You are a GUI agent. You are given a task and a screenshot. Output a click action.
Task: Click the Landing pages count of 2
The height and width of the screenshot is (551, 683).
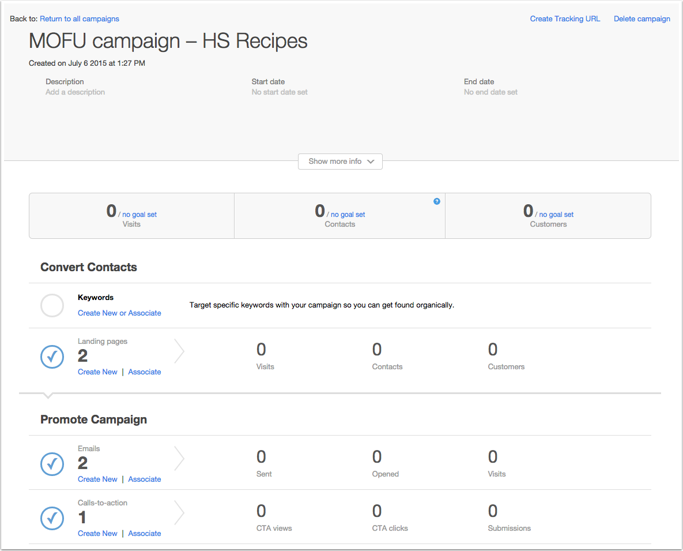[83, 356]
